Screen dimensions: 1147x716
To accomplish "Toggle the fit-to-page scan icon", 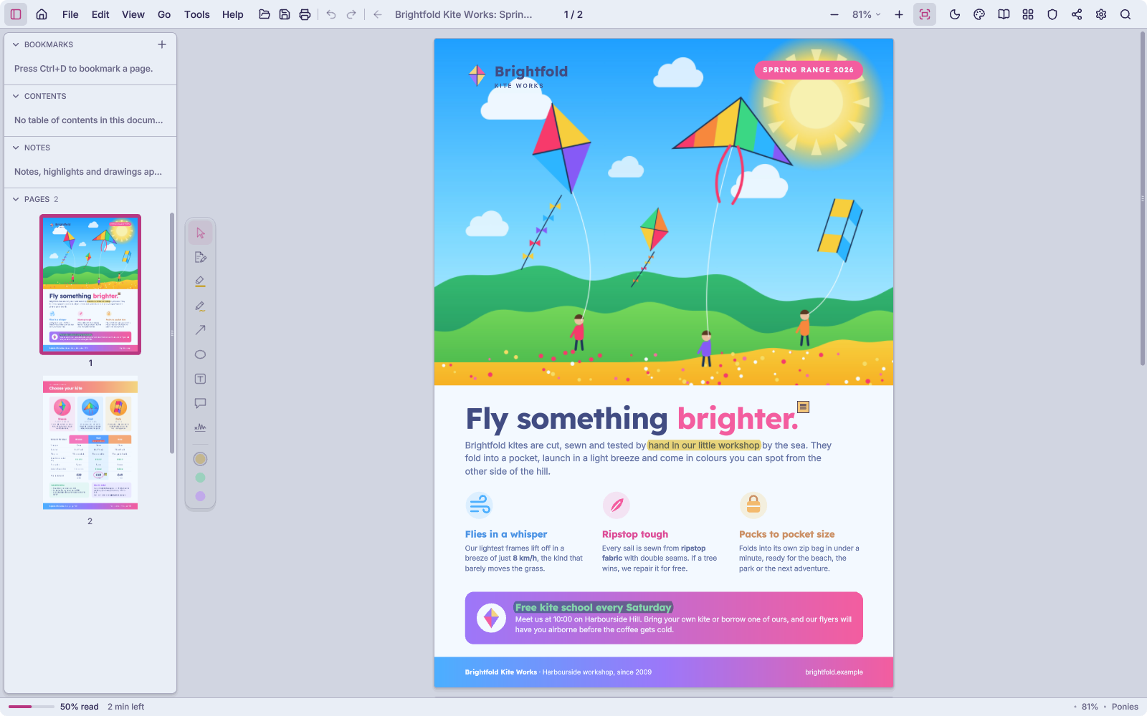I will pyautogui.click(x=925, y=14).
